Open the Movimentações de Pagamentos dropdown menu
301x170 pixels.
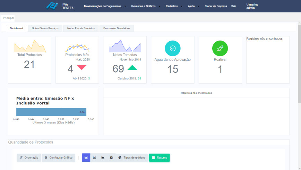tap(105, 6)
